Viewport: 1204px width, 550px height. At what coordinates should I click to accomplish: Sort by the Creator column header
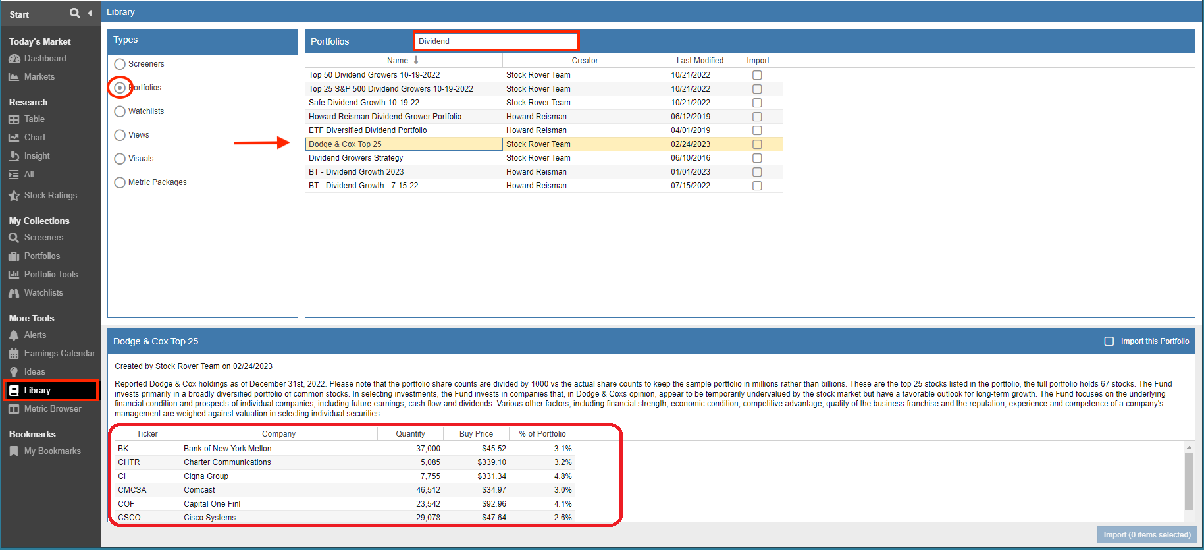[x=585, y=61]
